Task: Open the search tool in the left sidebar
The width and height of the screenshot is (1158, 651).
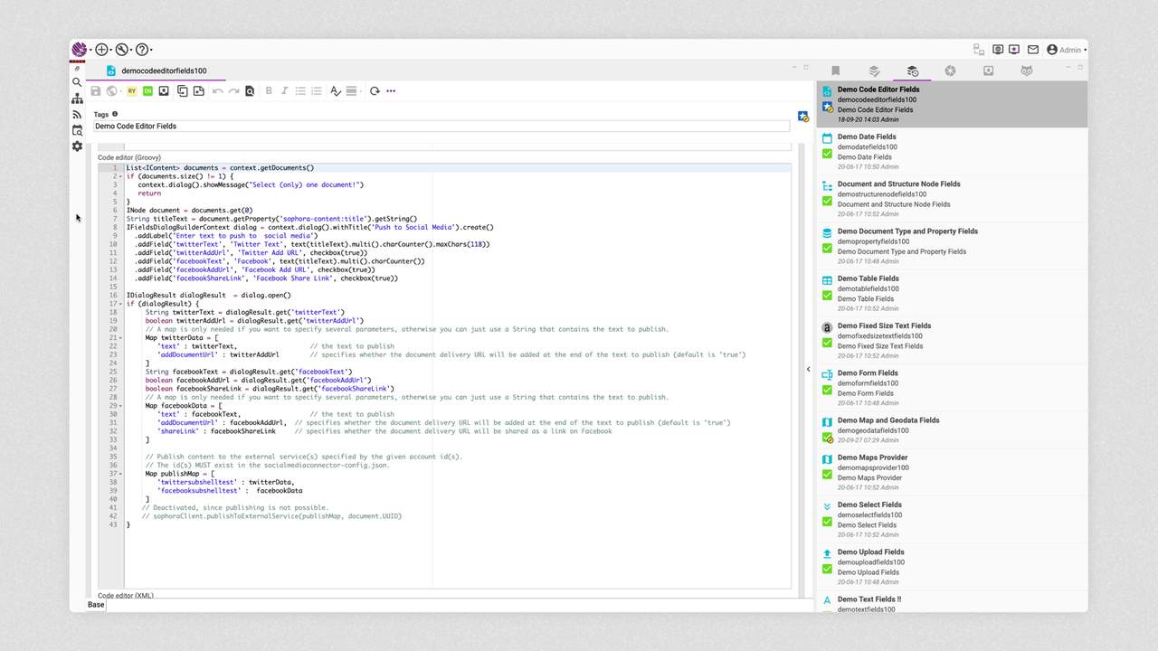Action: point(77,81)
